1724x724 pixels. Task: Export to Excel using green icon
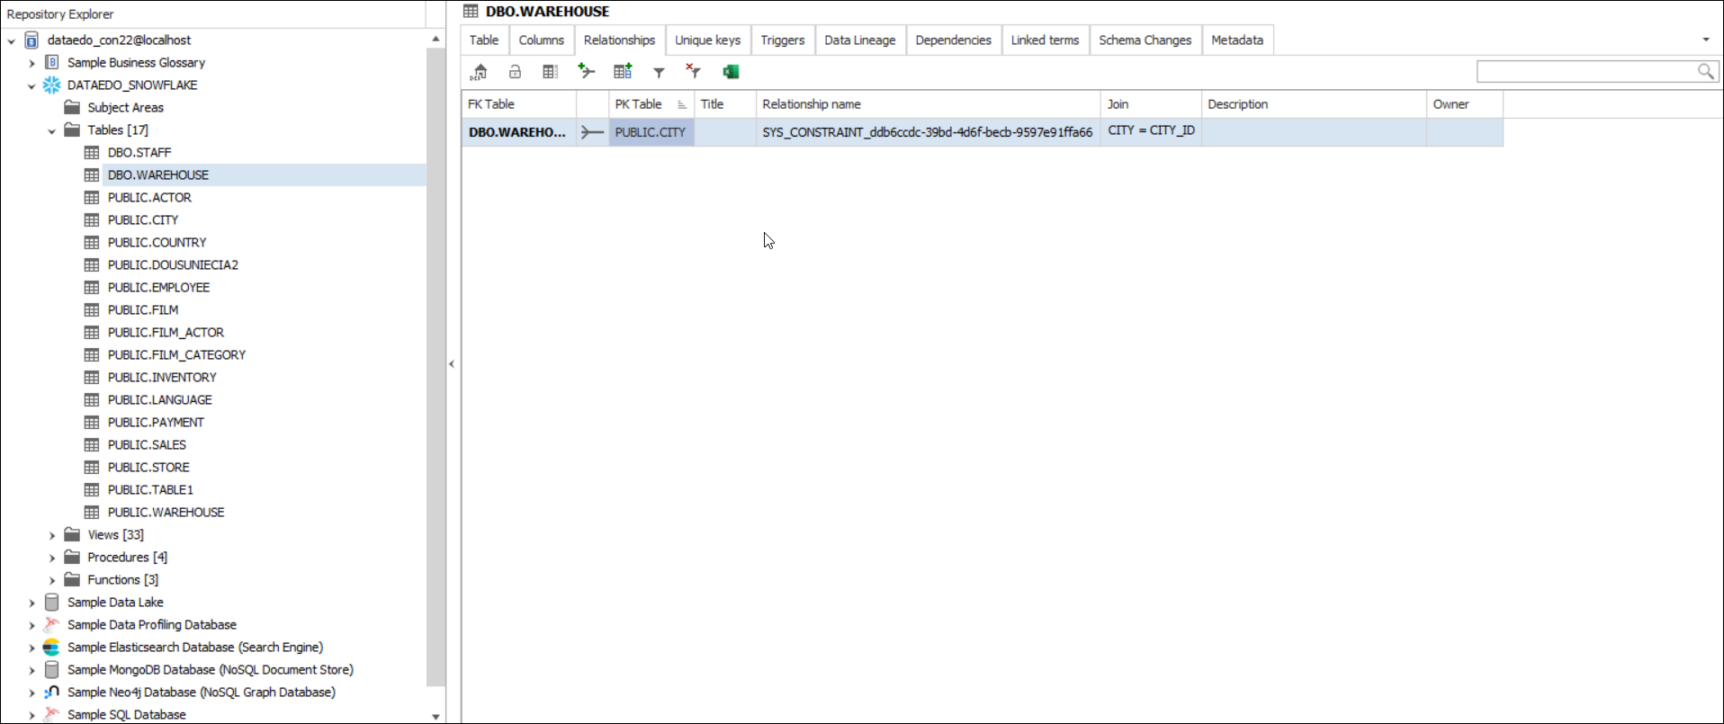pyautogui.click(x=731, y=72)
